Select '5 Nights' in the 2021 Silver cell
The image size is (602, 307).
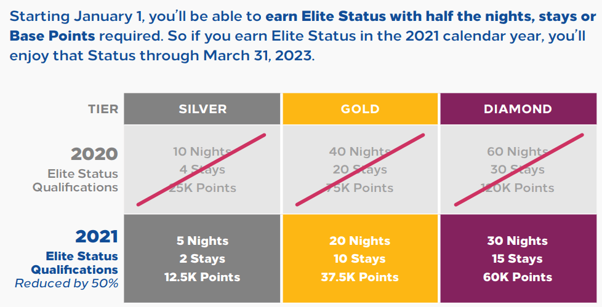click(202, 241)
